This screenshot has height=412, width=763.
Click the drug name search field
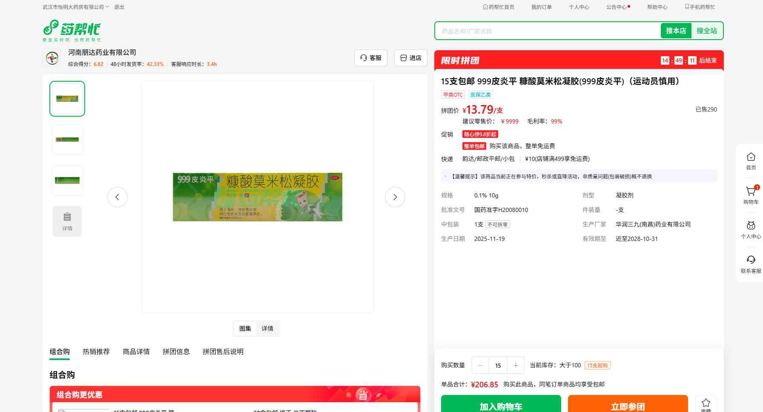point(547,31)
